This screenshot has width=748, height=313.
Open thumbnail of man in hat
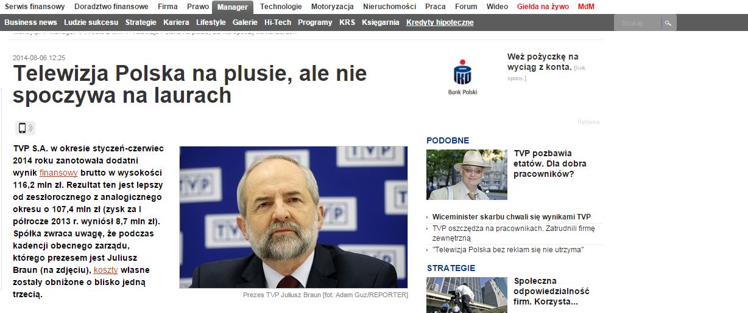tap(467, 174)
